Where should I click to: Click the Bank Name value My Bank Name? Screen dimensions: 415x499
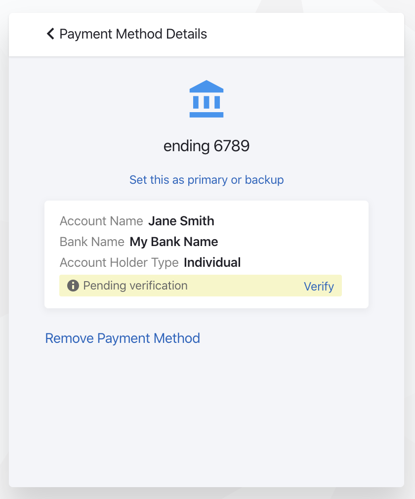[x=173, y=242]
